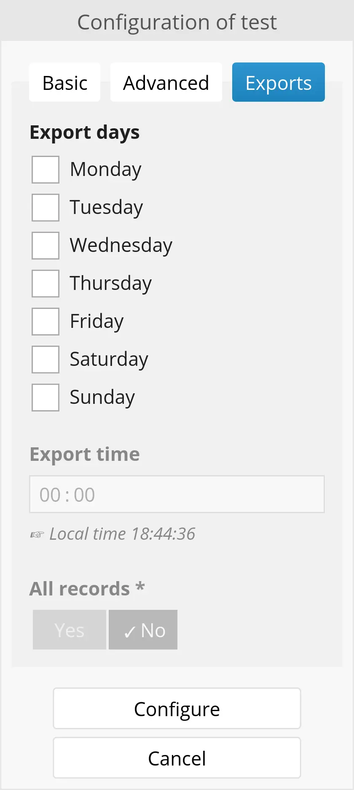The width and height of the screenshot is (354, 790).
Task: Click the Local time hint text
Action: (122, 534)
